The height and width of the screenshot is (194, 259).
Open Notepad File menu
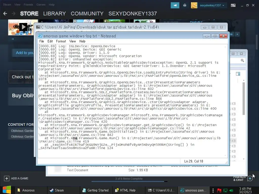pyautogui.click(x=42, y=41)
